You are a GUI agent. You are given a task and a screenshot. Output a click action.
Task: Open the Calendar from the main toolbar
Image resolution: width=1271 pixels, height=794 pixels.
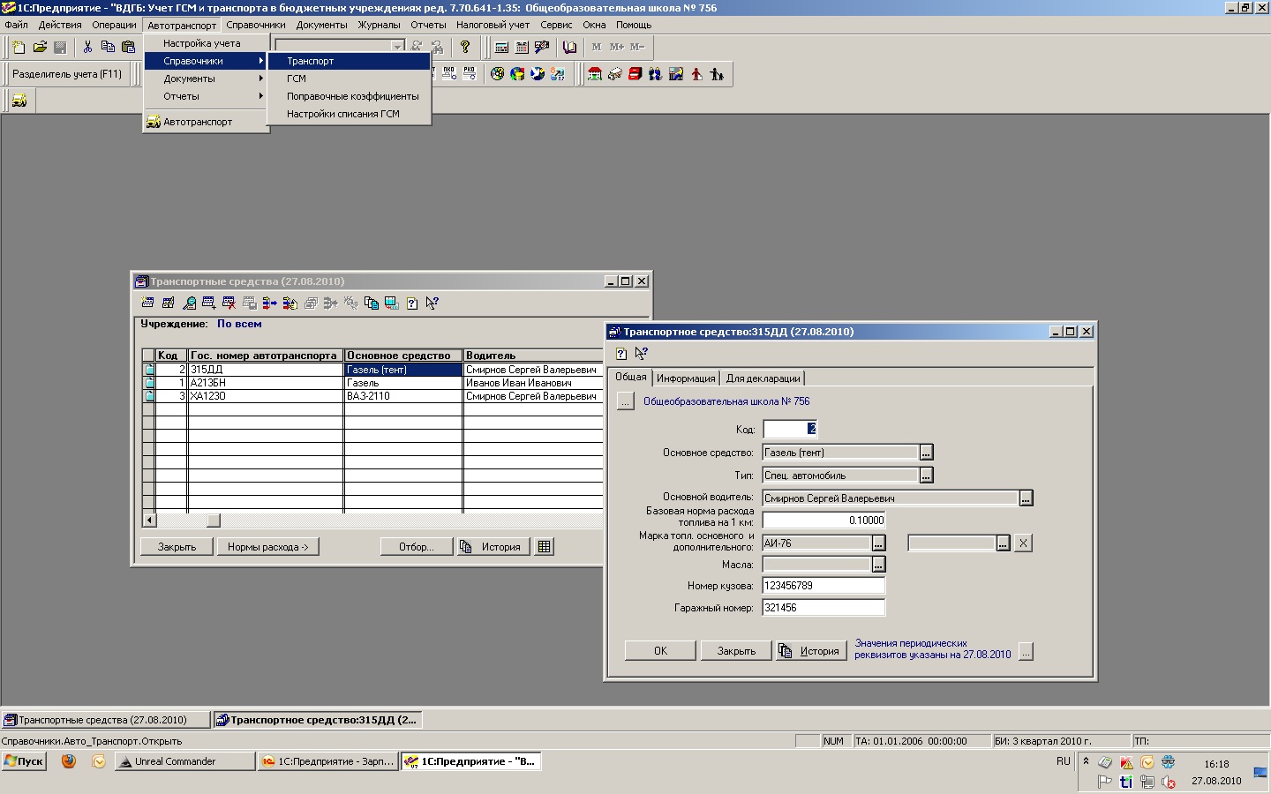pos(522,47)
